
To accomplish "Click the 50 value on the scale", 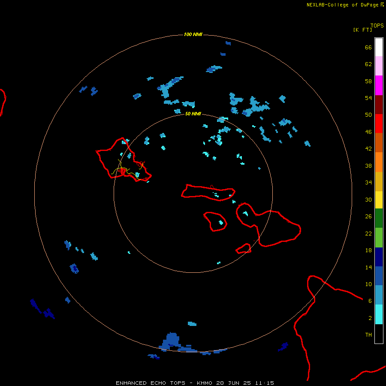I will (368, 115).
